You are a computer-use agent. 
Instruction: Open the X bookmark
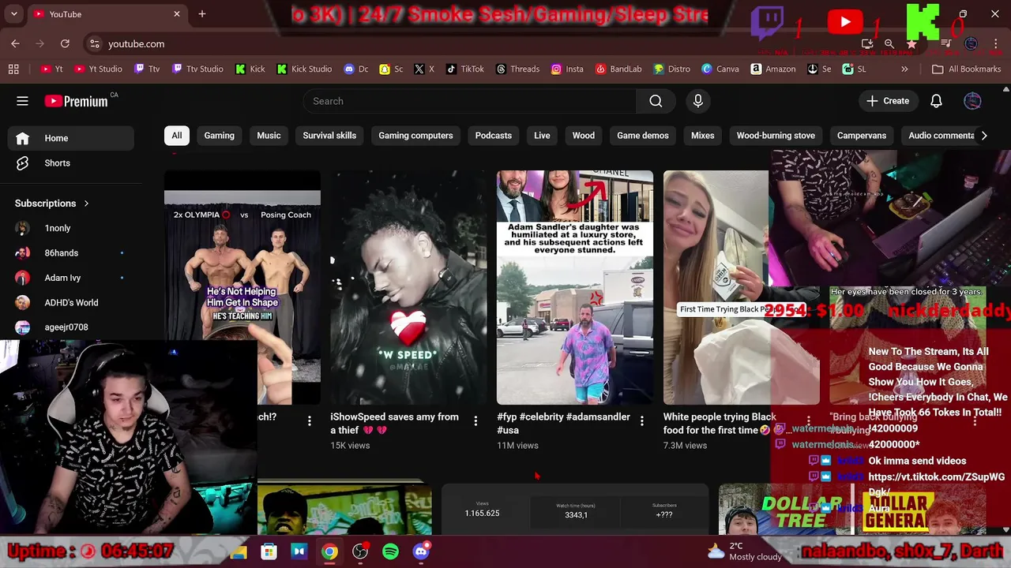[424, 69]
